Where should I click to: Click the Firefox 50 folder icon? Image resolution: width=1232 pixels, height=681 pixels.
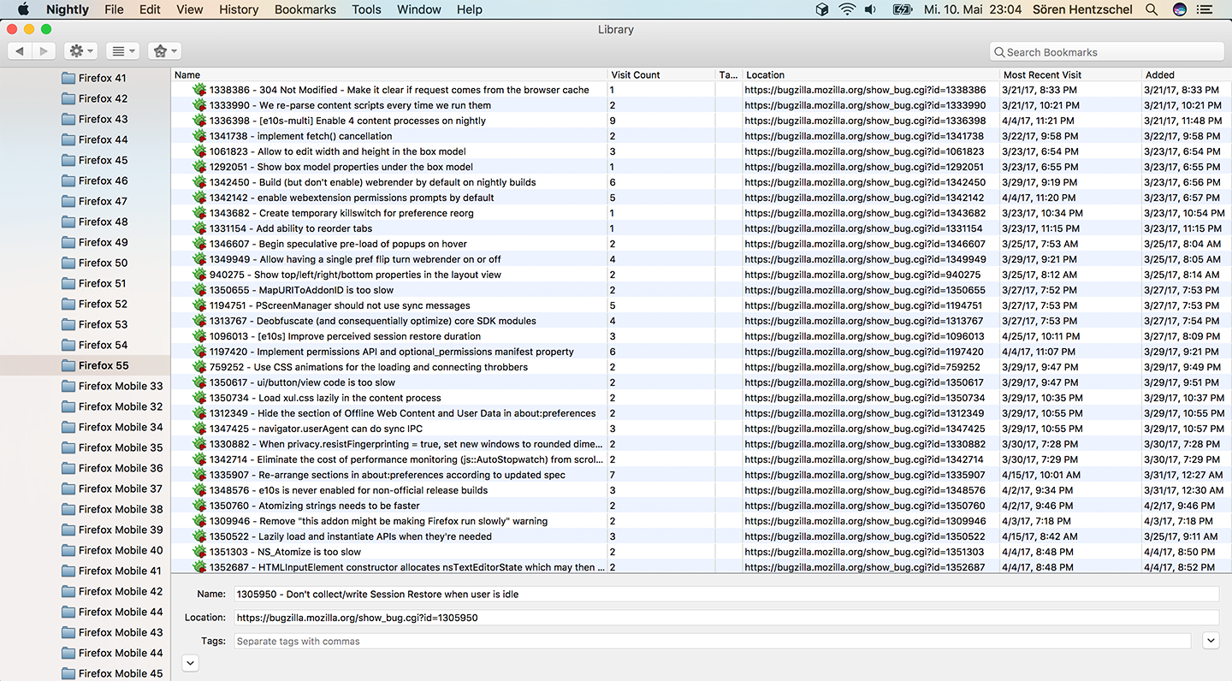pos(68,263)
